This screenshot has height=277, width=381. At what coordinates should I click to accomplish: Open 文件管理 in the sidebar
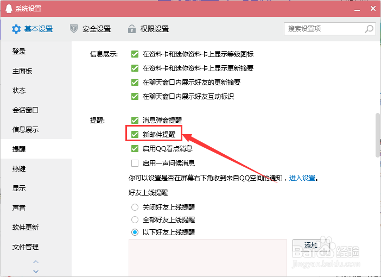point(36,247)
